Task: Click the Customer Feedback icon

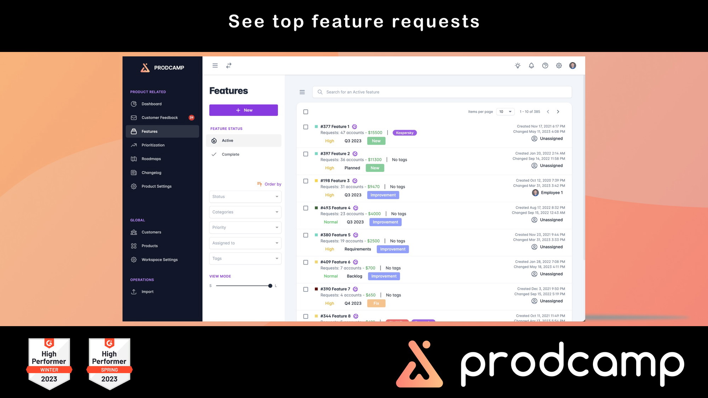Action: pyautogui.click(x=134, y=117)
